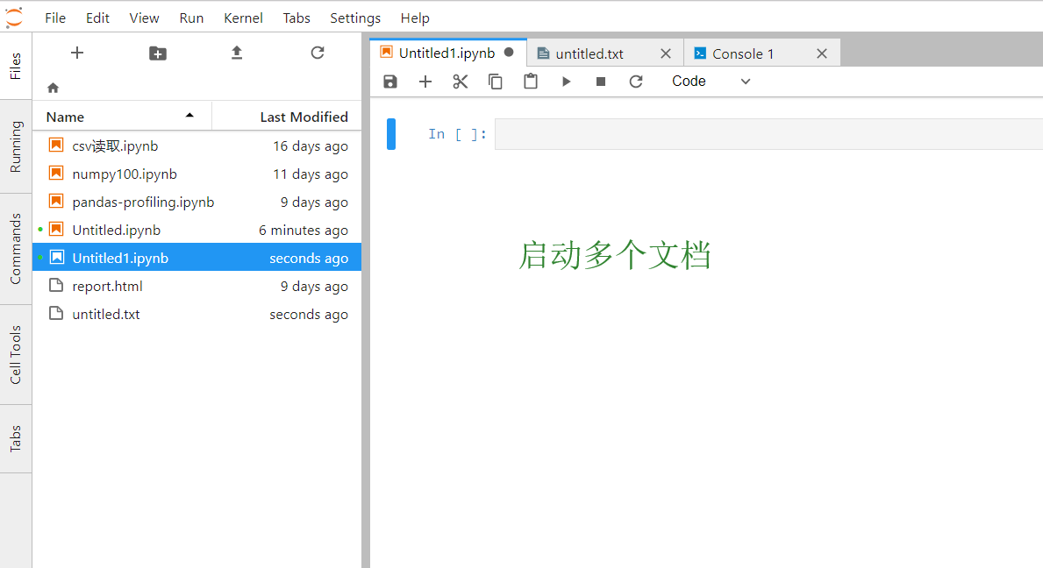Select the Running sidebar tab
1043x568 pixels.
(15, 146)
